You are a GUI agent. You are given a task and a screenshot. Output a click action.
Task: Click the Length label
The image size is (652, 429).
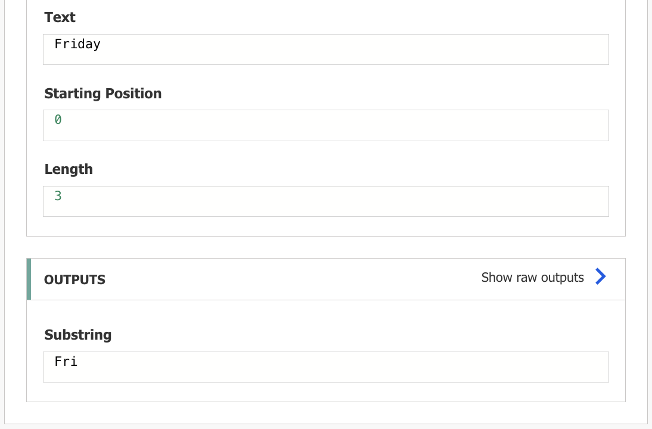tap(69, 169)
